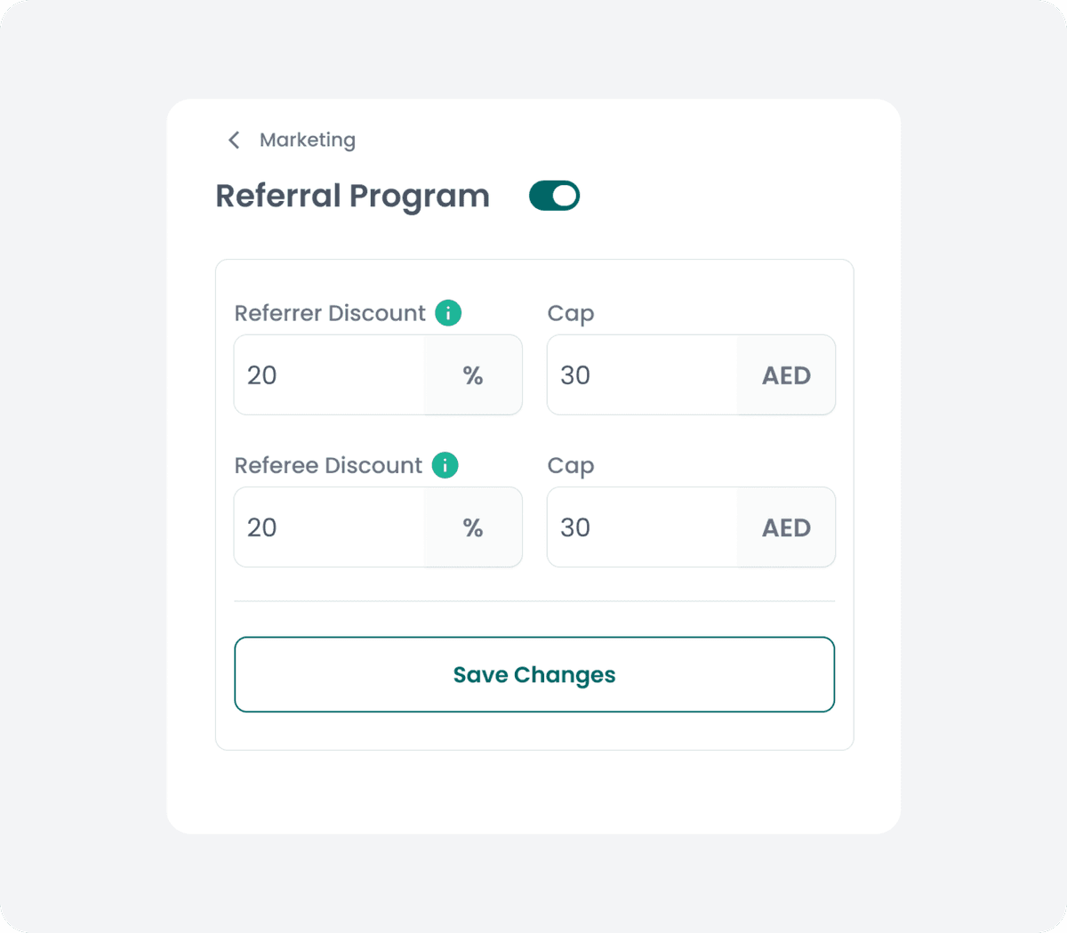The image size is (1067, 933).
Task: Click the Referee Discount field label
Action: 328,465
